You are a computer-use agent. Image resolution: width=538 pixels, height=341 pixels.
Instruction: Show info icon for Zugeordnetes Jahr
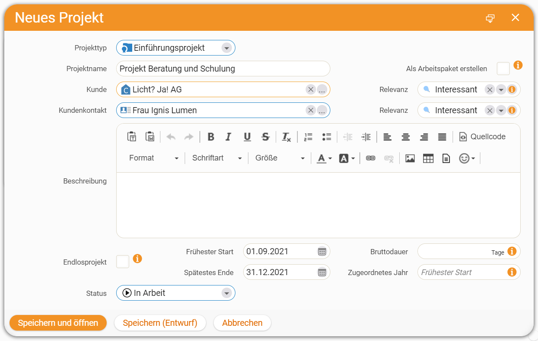[512, 272]
